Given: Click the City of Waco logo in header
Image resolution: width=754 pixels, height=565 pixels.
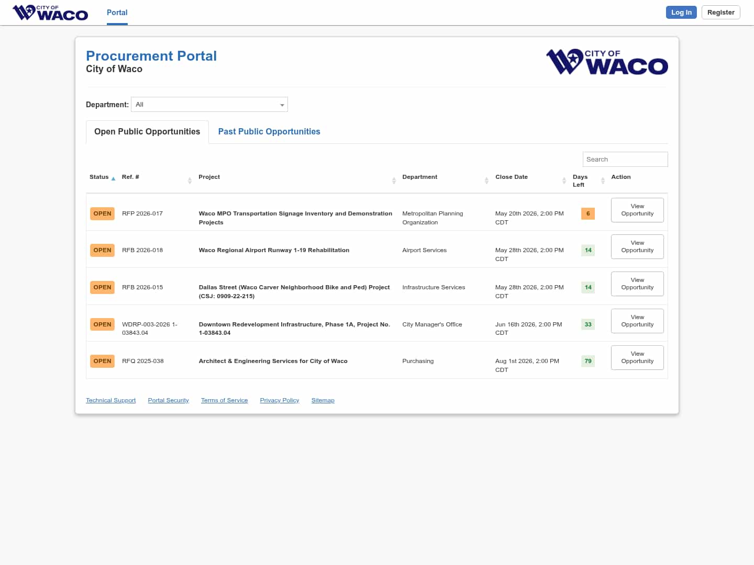Looking at the screenshot, I should point(50,13).
